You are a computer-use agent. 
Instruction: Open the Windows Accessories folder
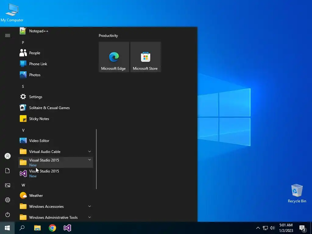coord(56,206)
